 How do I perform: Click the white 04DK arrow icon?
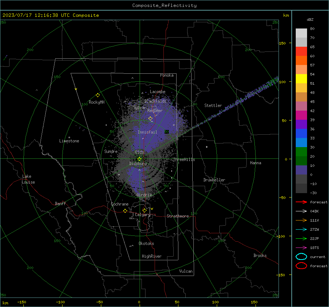(x=301, y=211)
